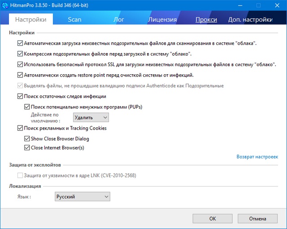Switch to the Прокси tab
The height and width of the screenshot is (229, 287).
click(x=206, y=19)
